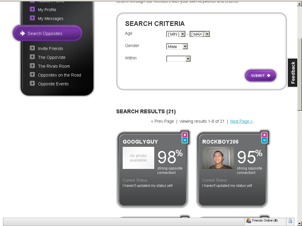Click SEARCH RESULTS (21) heading
Image resolution: width=302 pixels, height=226 pixels.
click(x=146, y=112)
